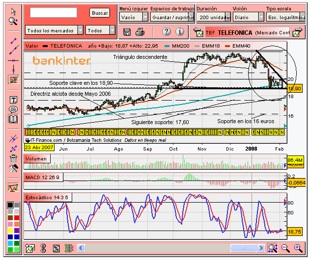The image size is (310, 259).
Task: Zoom in with the plus magnifier
Action: 298,248
